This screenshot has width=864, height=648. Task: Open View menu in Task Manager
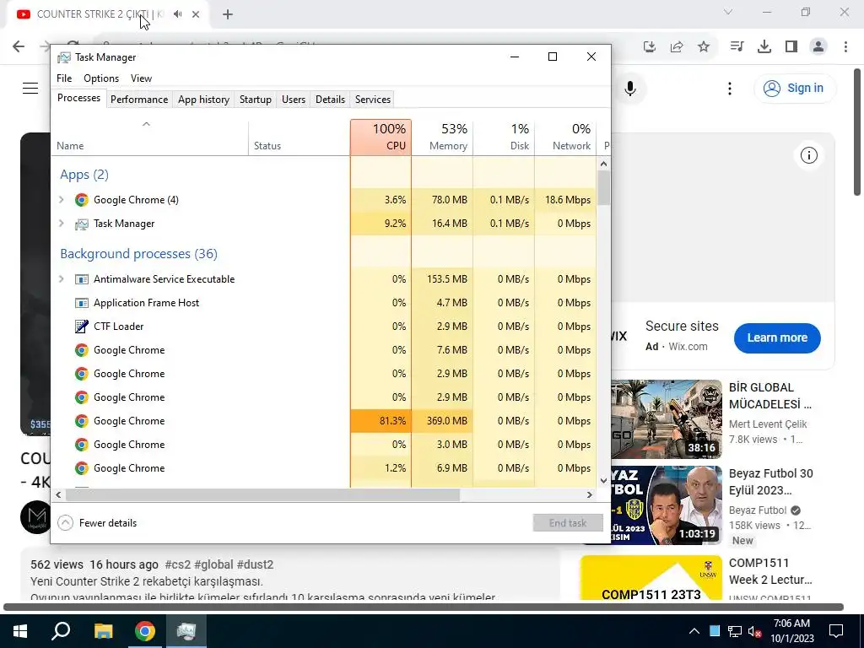click(141, 78)
